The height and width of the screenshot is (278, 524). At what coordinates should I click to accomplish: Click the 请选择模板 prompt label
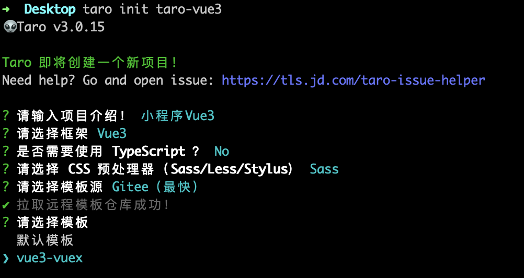click(x=52, y=223)
